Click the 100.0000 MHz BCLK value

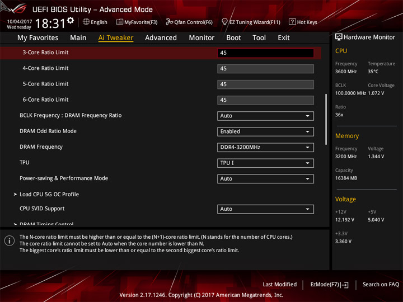click(x=350, y=93)
